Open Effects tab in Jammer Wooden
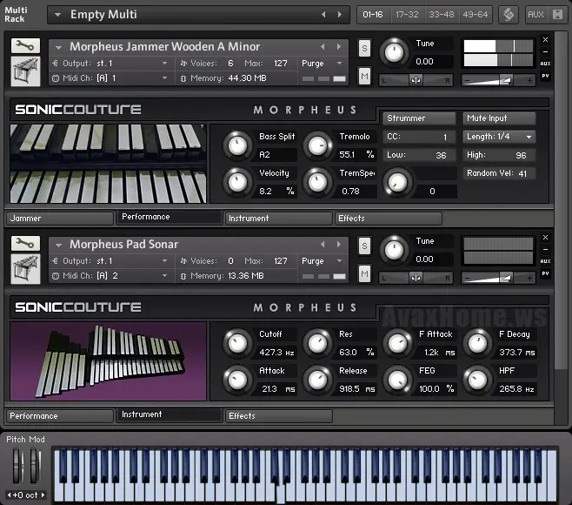 pyautogui.click(x=388, y=219)
